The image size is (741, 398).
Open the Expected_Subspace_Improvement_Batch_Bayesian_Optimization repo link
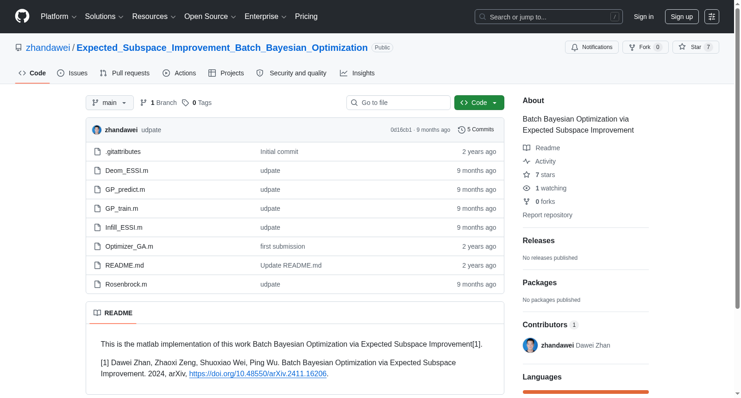222,48
